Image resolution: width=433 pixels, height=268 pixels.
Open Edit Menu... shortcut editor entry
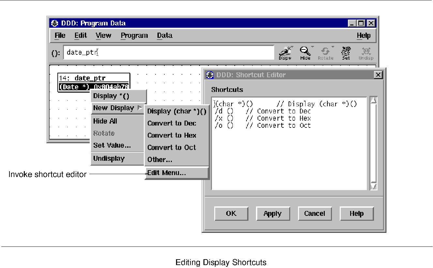click(177, 173)
